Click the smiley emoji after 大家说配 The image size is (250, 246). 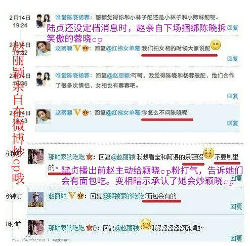tap(216, 45)
